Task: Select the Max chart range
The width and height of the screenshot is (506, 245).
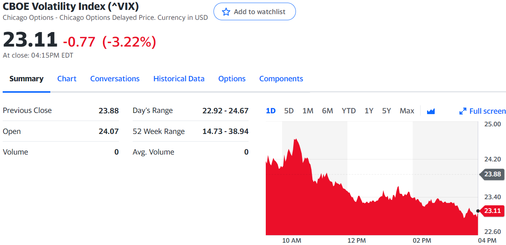Action: pyautogui.click(x=407, y=111)
